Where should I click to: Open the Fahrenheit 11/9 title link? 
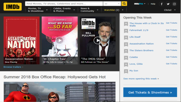click(x=139, y=30)
